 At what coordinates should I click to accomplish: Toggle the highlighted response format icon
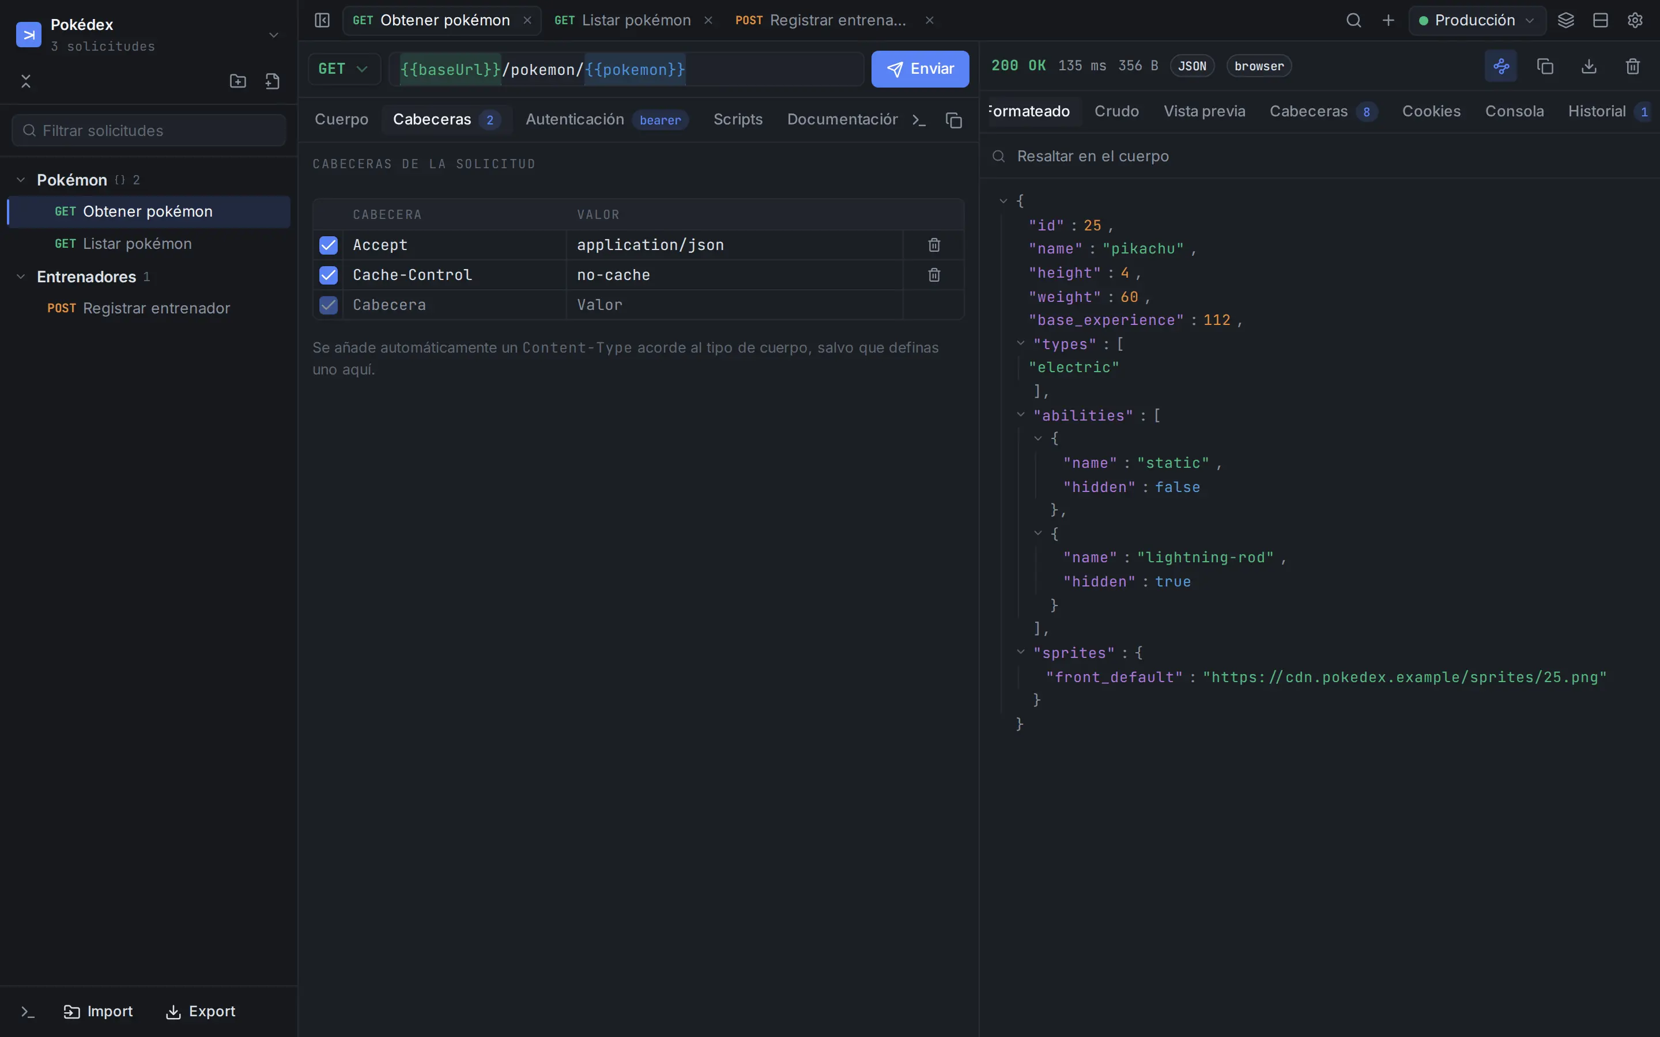click(1501, 66)
